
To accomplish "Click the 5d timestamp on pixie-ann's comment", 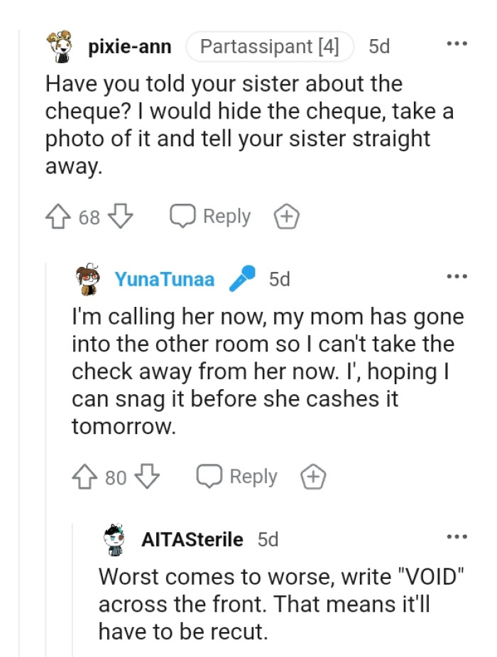I will tap(378, 45).
